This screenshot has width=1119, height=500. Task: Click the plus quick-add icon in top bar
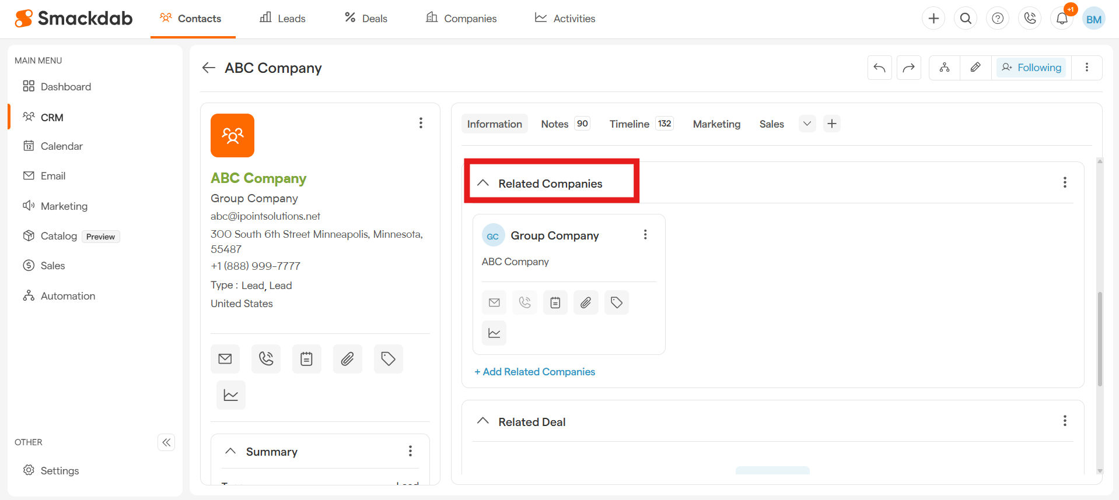933,19
